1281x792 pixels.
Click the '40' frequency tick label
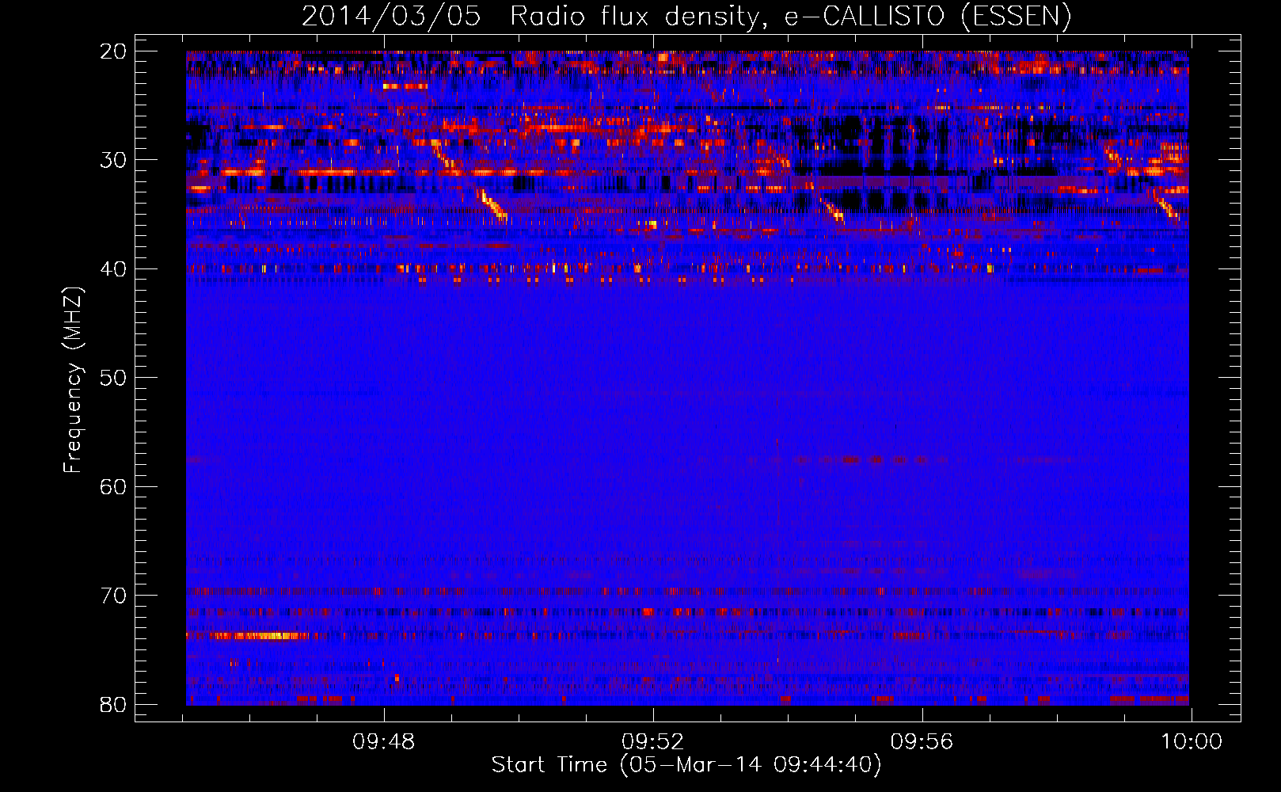pos(113,269)
